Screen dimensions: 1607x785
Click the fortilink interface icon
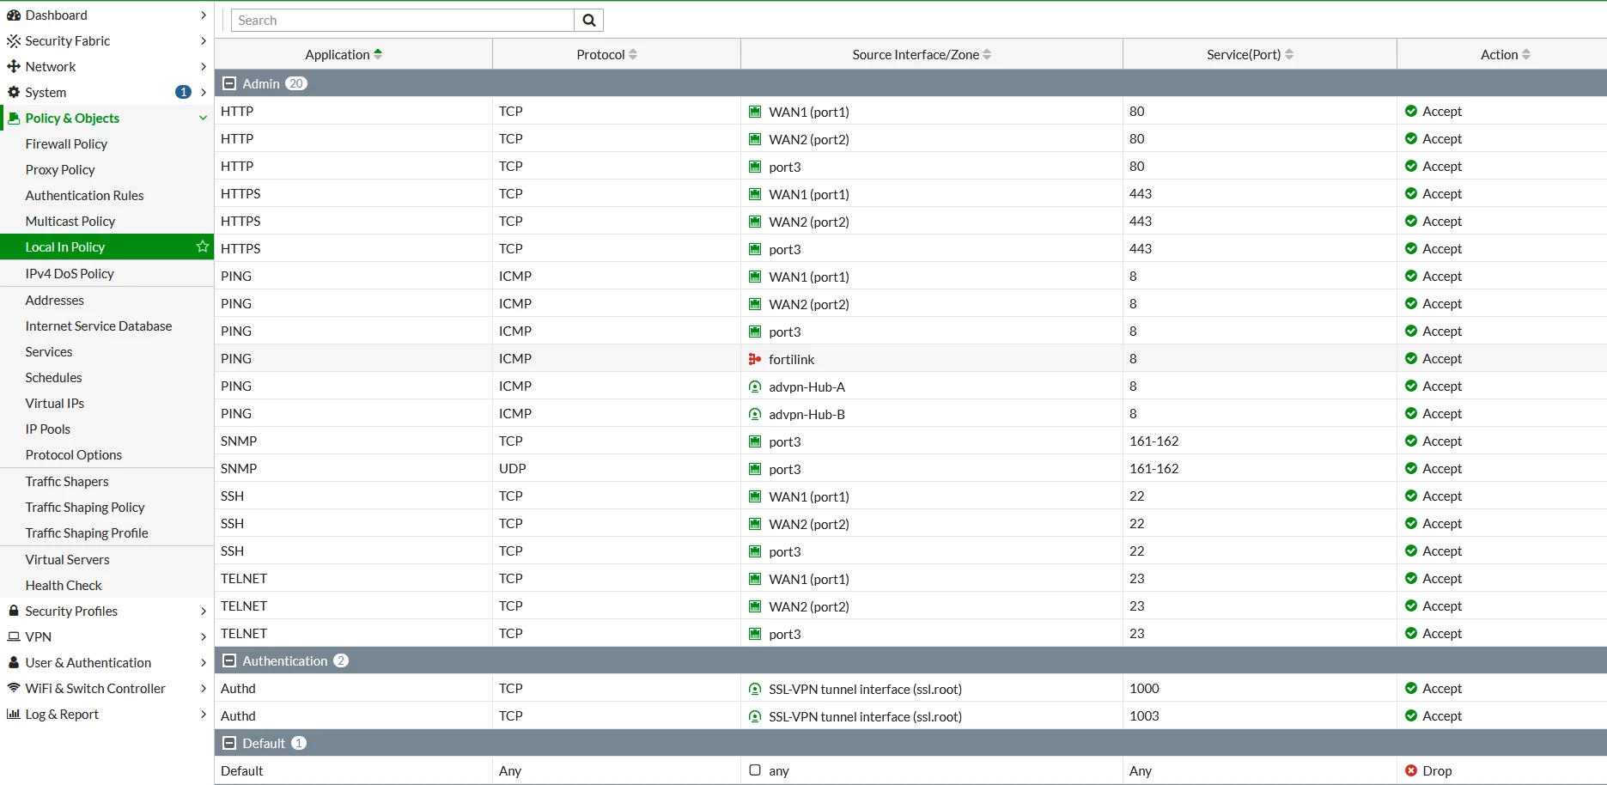755,359
